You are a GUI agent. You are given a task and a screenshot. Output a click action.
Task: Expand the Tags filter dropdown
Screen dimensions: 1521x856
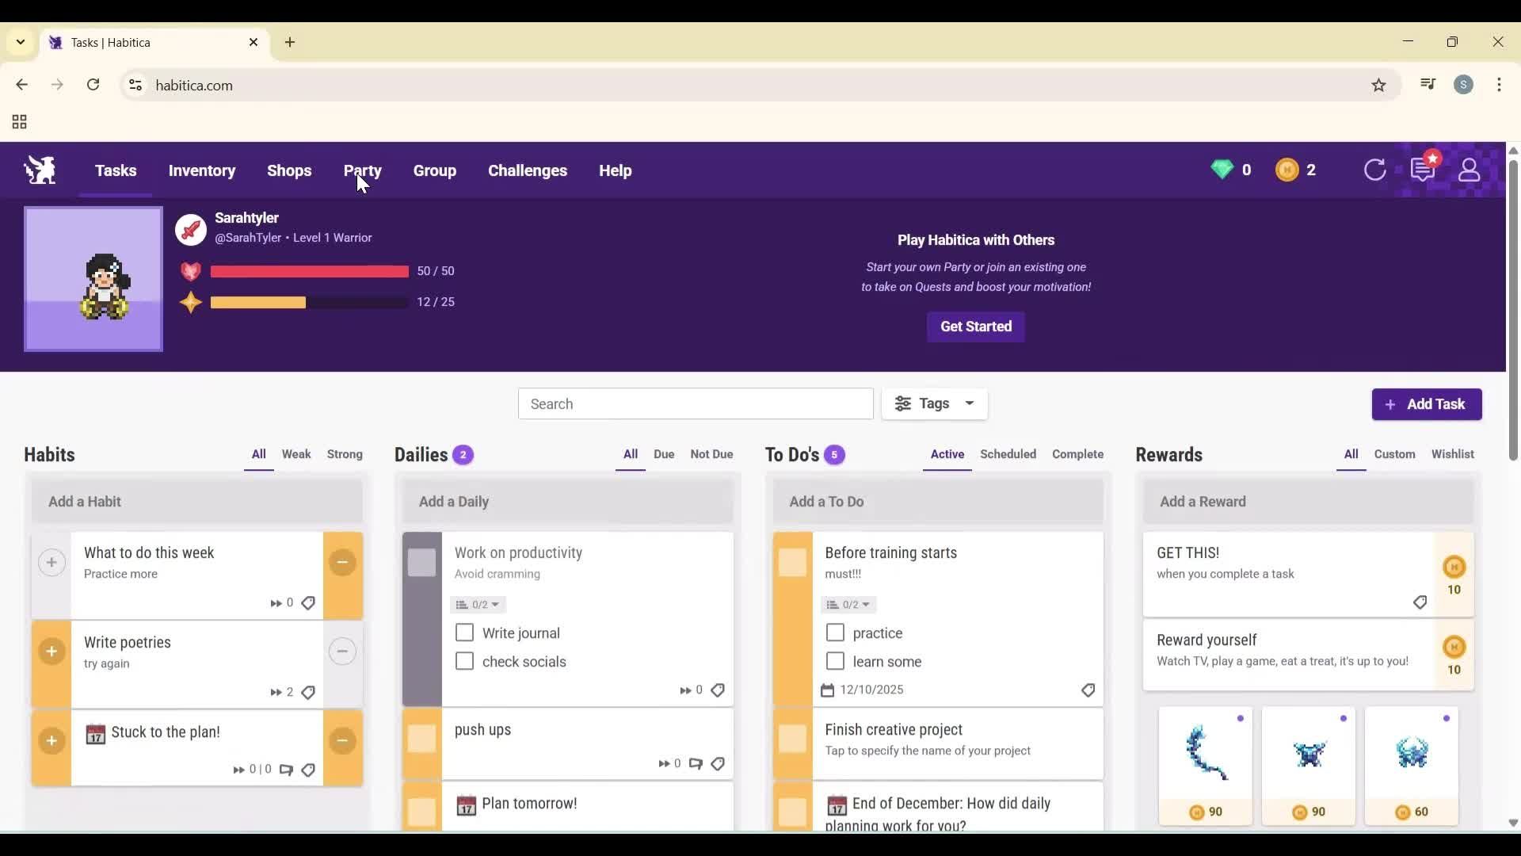point(935,404)
